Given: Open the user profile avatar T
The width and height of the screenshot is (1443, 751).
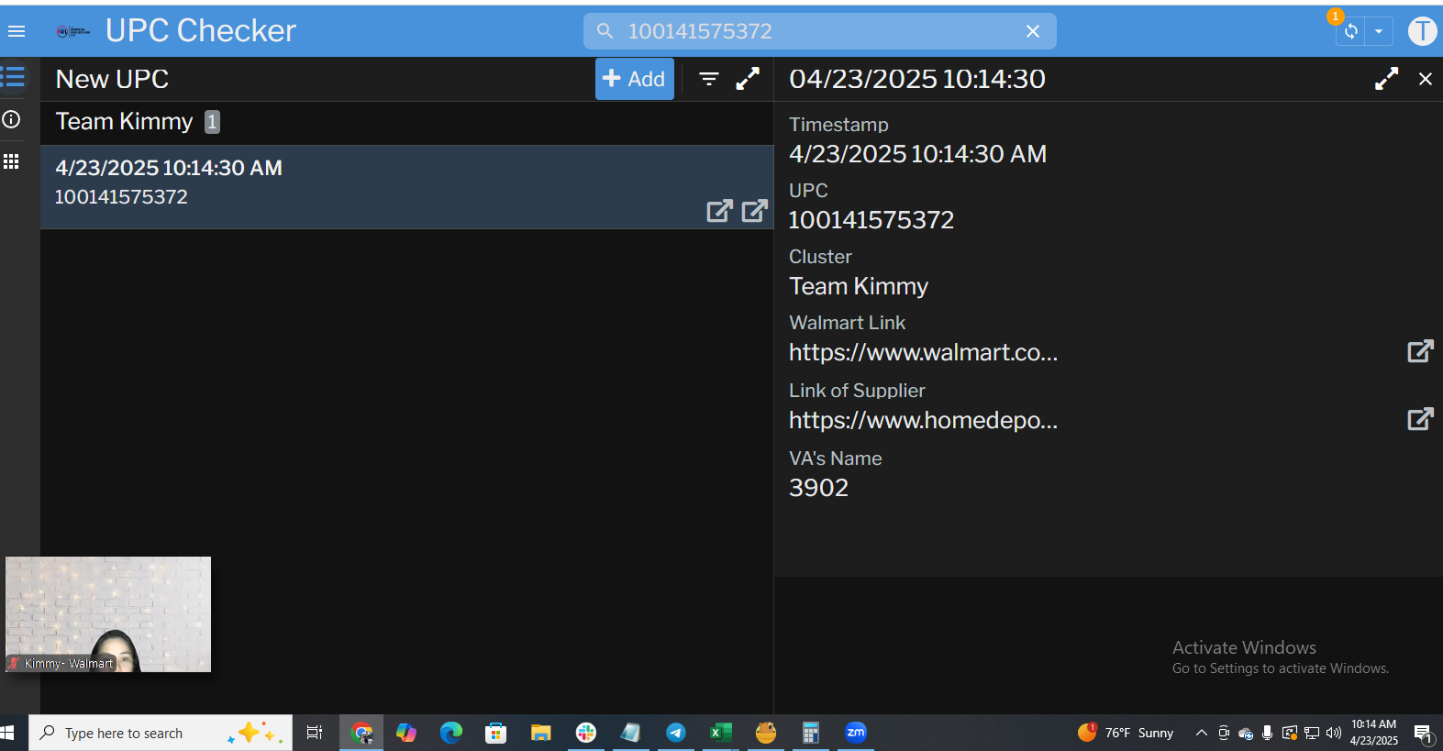Looking at the screenshot, I should (x=1422, y=31).
